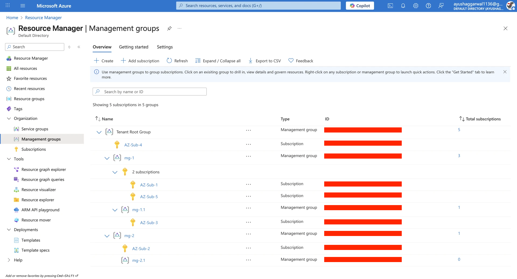The width and height of the screenshot is (517, 279).
Task: Open portal settings gear
Action: (x=415, y=6)
